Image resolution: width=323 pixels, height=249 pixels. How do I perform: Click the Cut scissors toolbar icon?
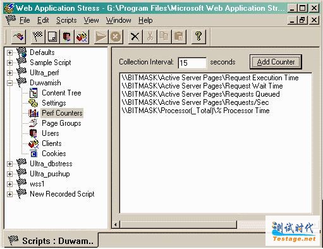[150, 37]
